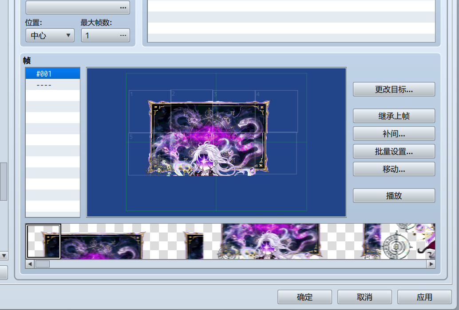
Task: Open the 最大帧数 value field showing 1
Action: [x=105, y=35]
